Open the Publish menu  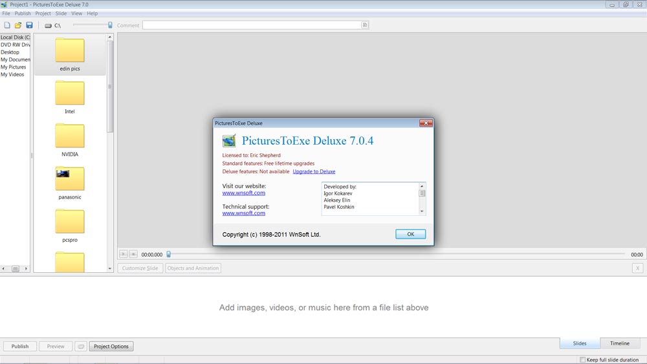(23, 13)
